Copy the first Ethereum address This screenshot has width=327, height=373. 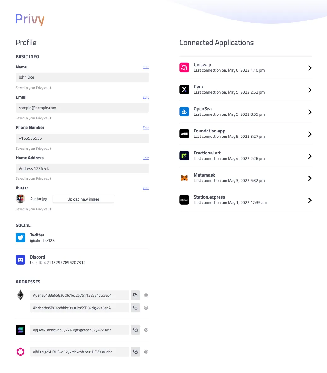(135, 295)
